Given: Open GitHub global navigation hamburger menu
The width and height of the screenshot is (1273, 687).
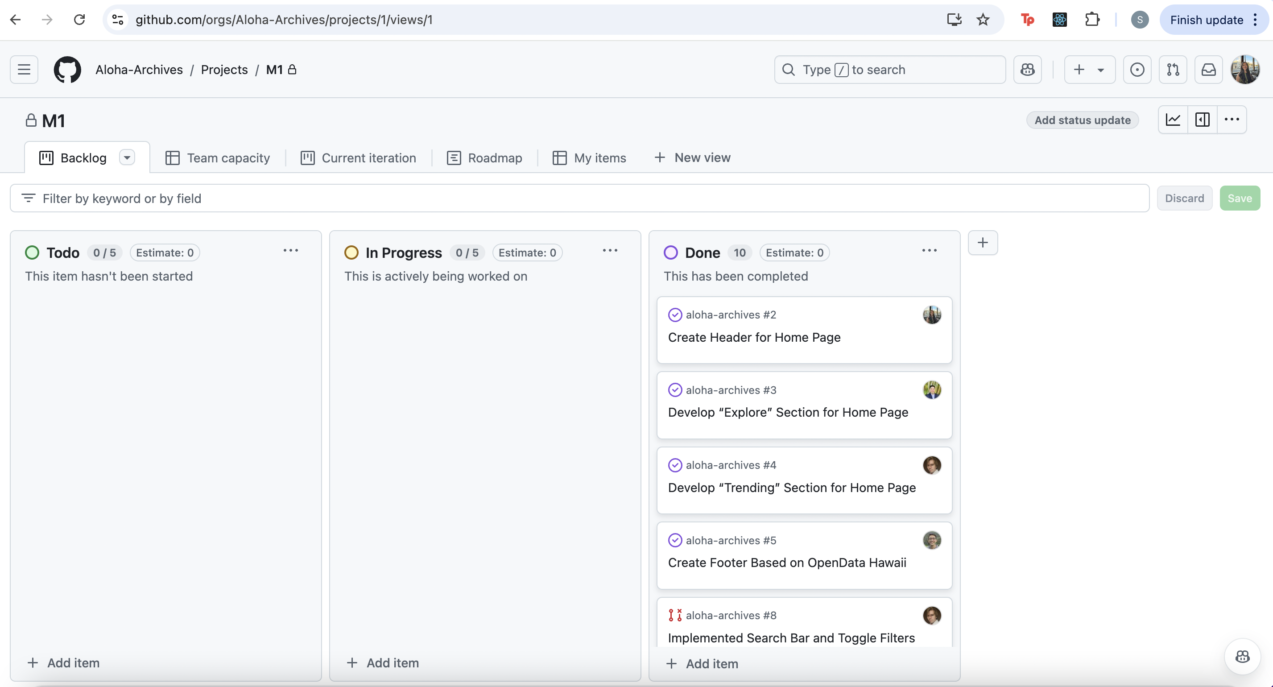Looking at the screenshot, I should (24, 70).
